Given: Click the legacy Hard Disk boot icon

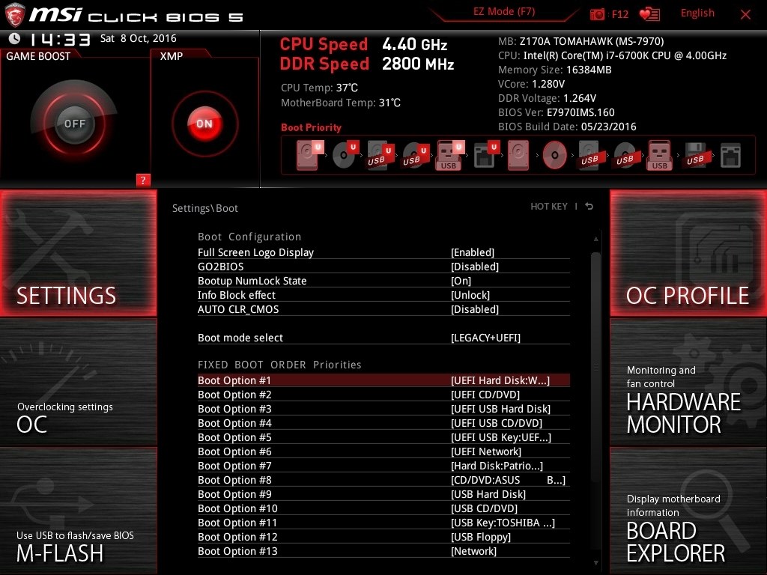Looking at the screenshot, I should click(518, 156).
